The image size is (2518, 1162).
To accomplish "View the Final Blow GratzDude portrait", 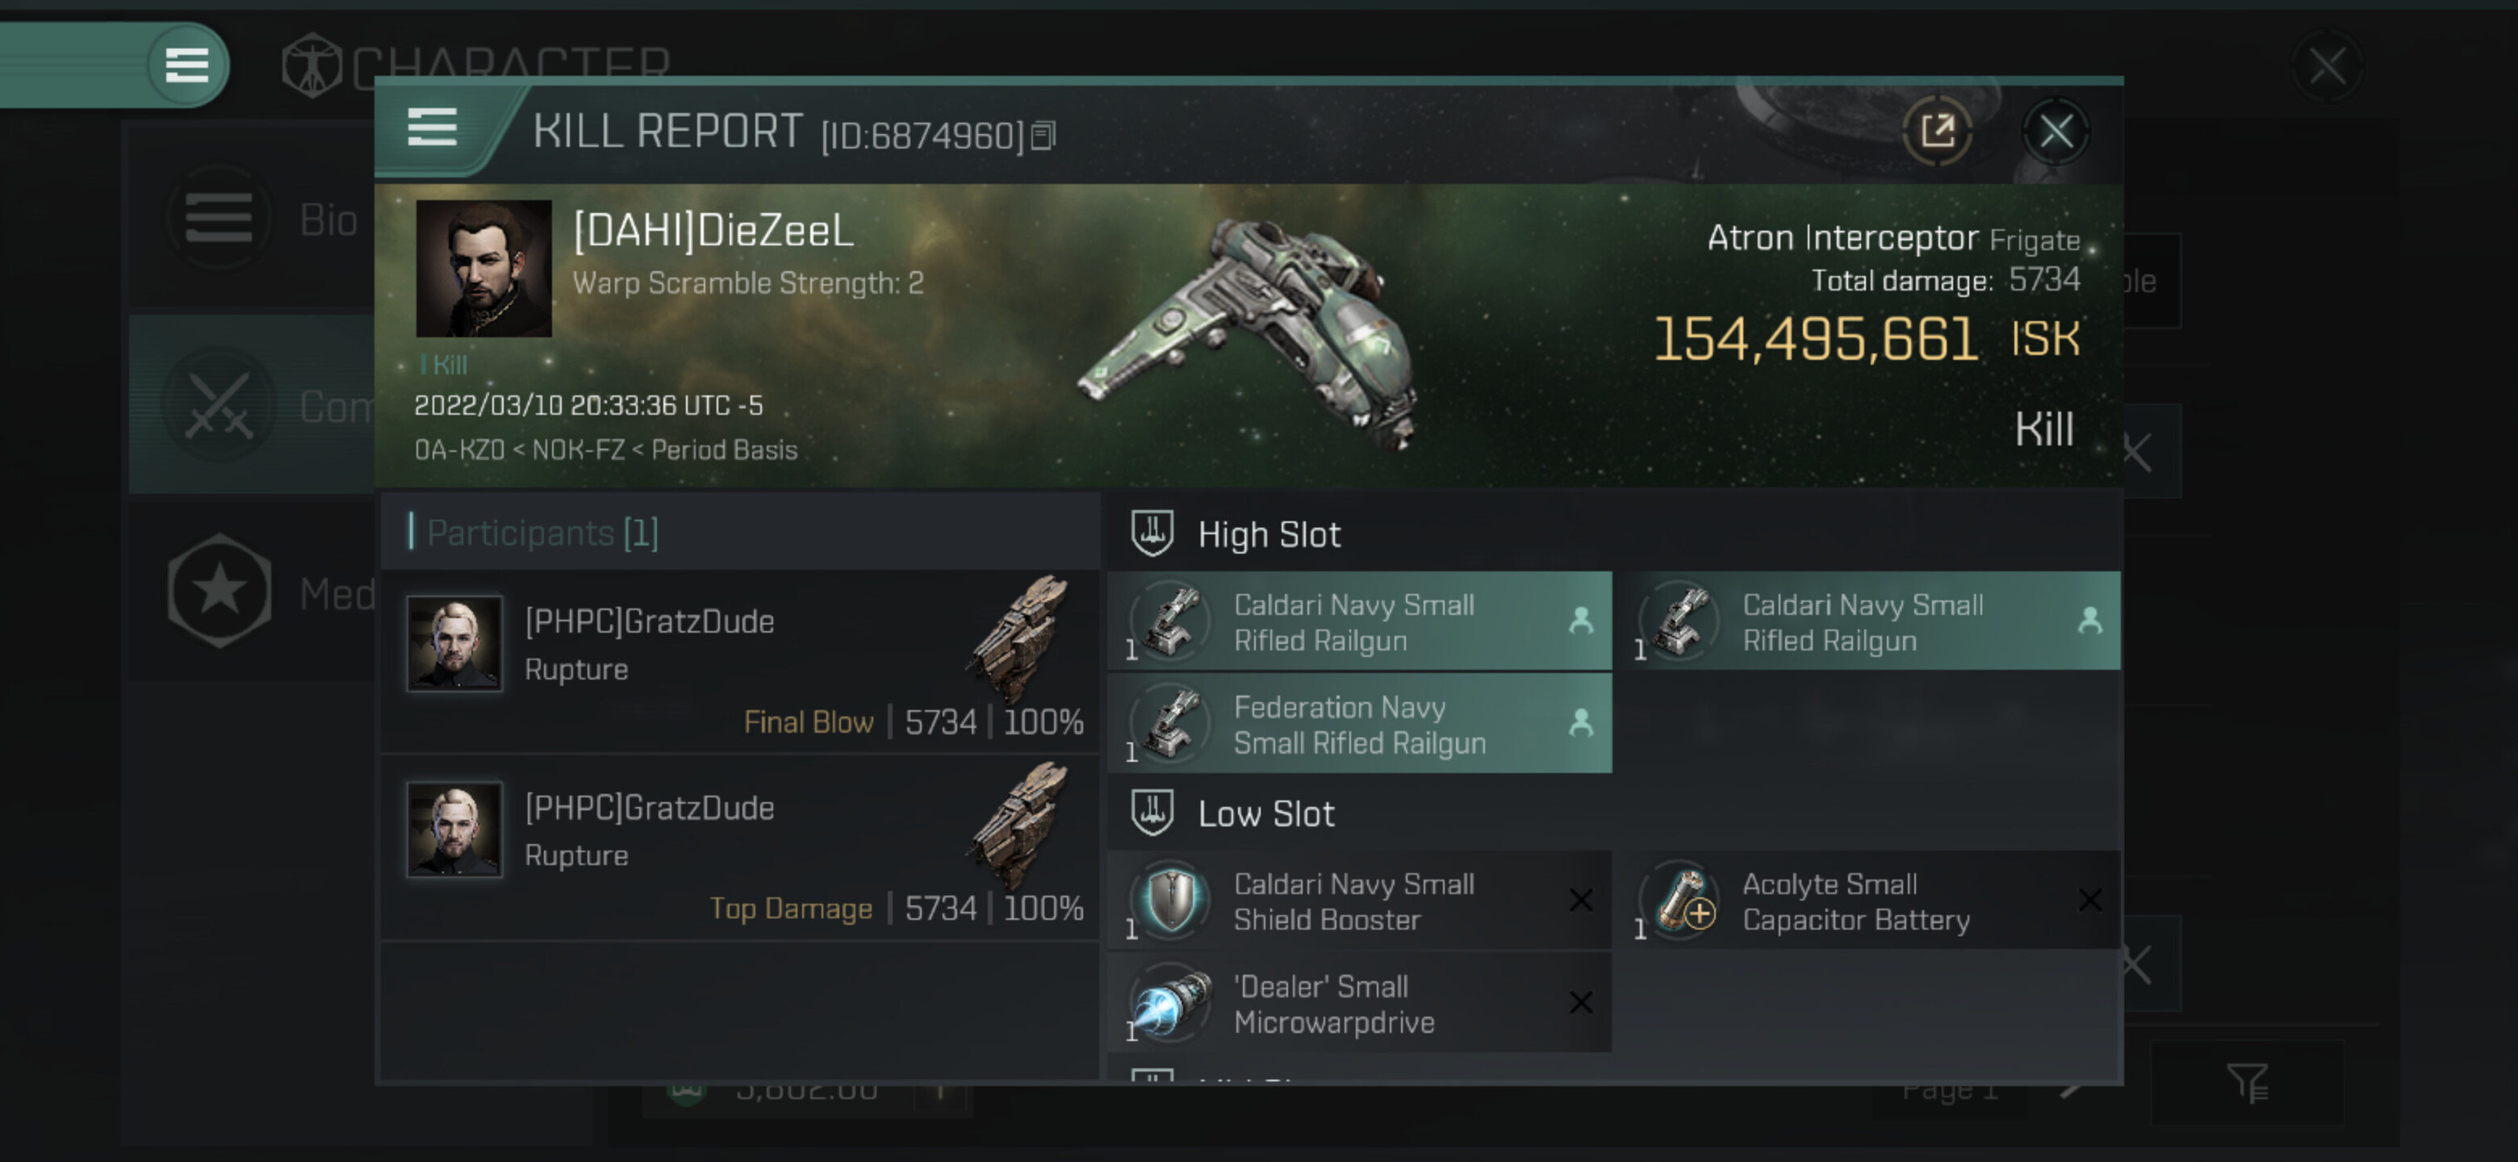I will pyautogui.click(x=454, y=643).
